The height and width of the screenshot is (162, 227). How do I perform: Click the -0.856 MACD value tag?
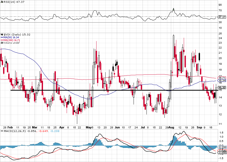222,153
